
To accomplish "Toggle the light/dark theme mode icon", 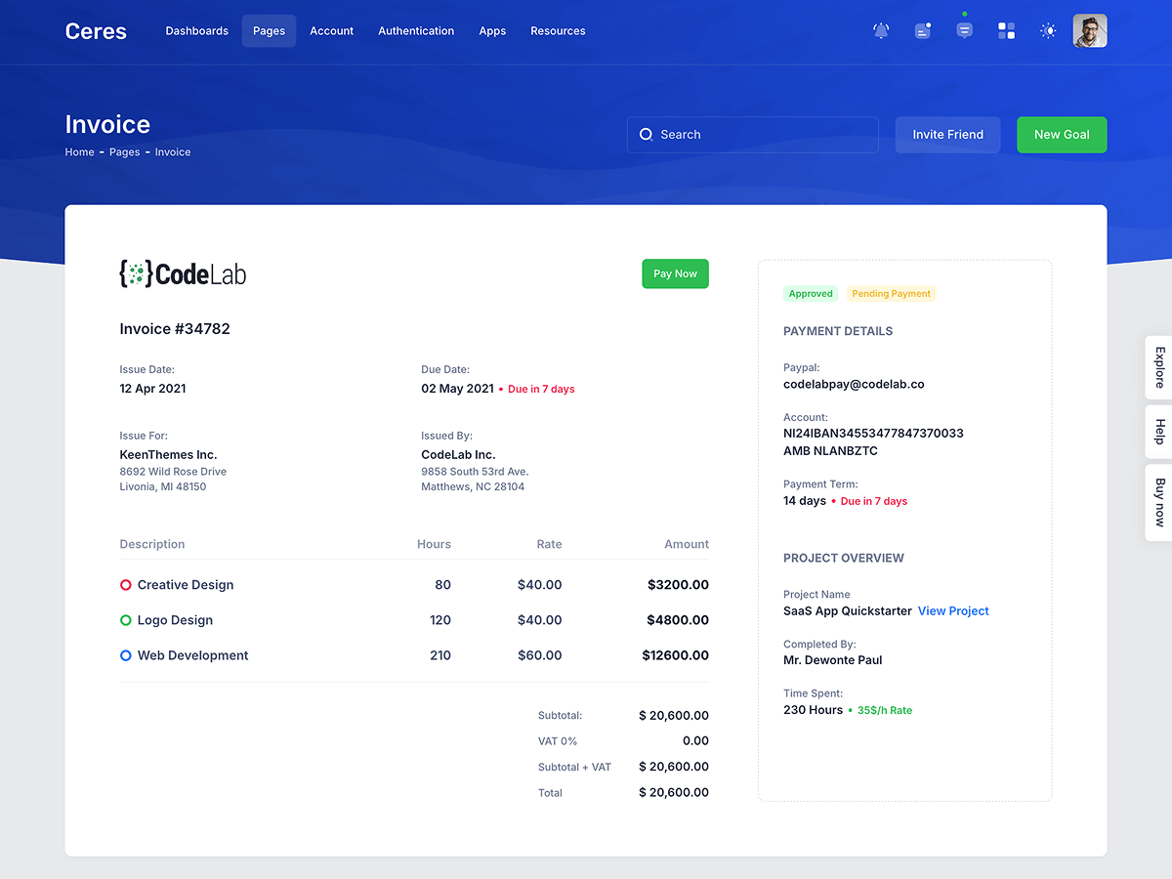I will [x=1048, y=31].
